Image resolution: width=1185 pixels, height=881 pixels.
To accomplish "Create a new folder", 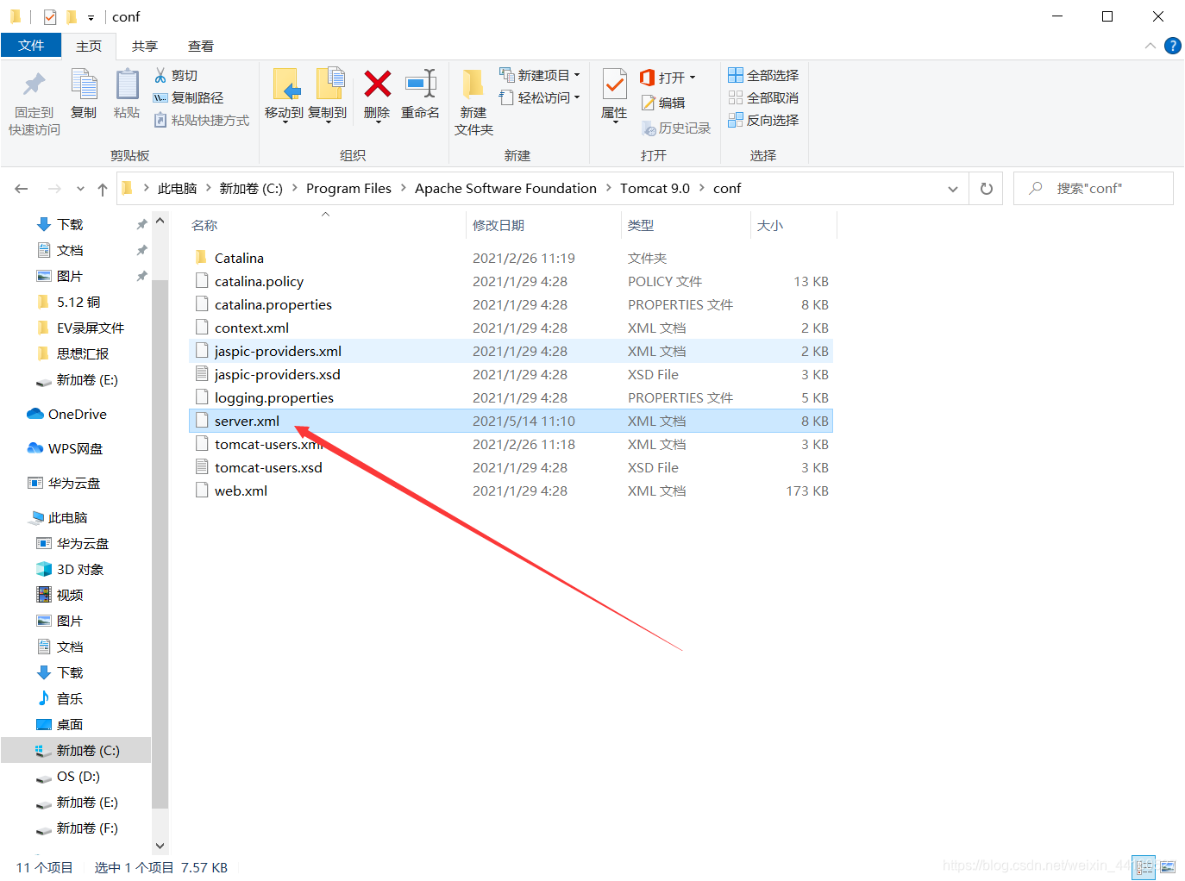I will pos(473,103).
